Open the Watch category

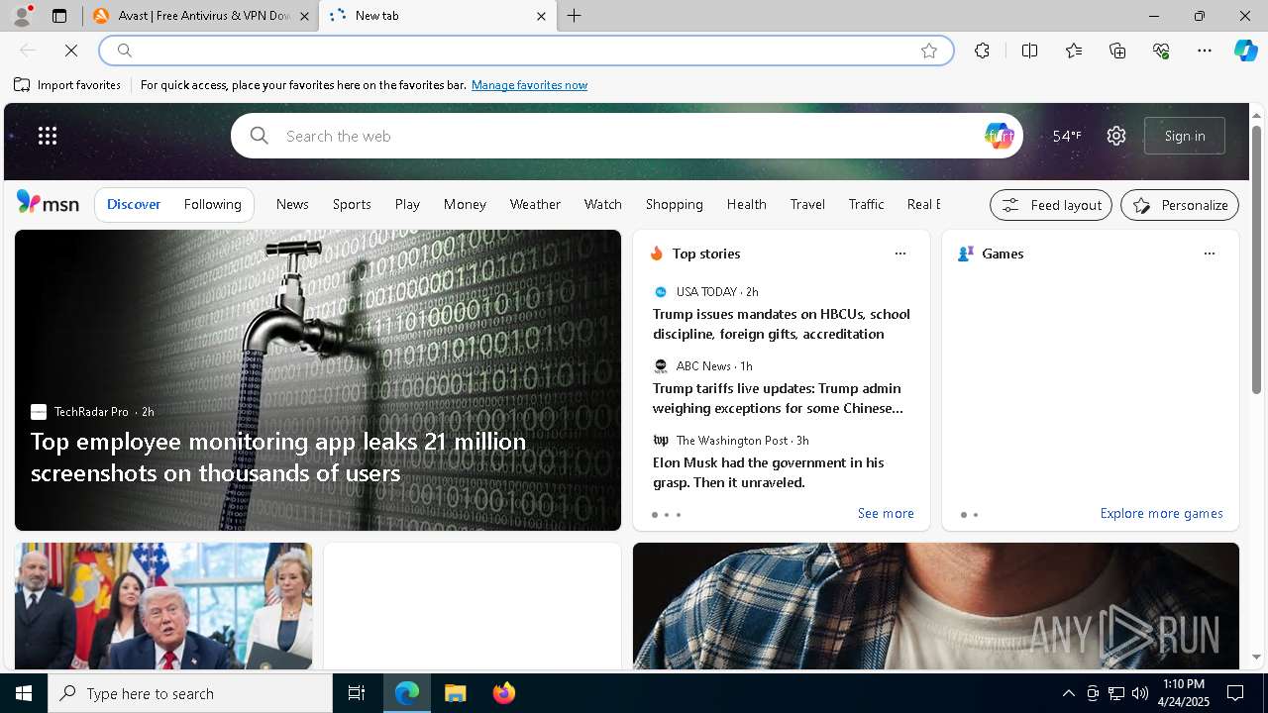point(603,204)
